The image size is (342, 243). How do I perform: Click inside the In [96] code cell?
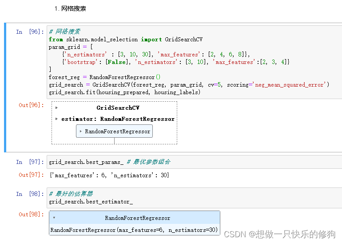195,62
